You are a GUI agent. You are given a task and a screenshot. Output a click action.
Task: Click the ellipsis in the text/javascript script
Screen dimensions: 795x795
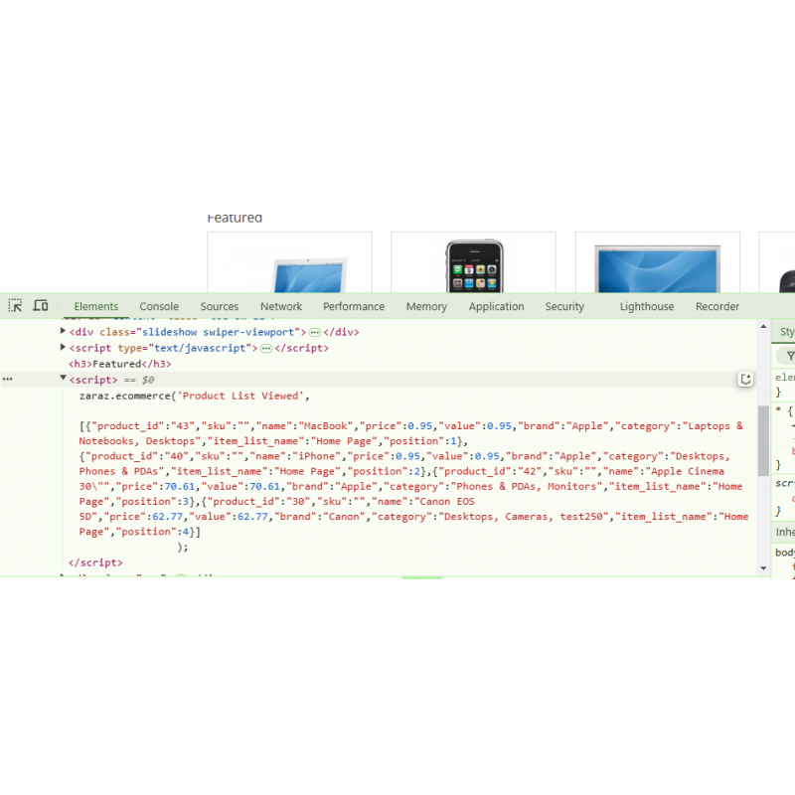coord(266,349)
